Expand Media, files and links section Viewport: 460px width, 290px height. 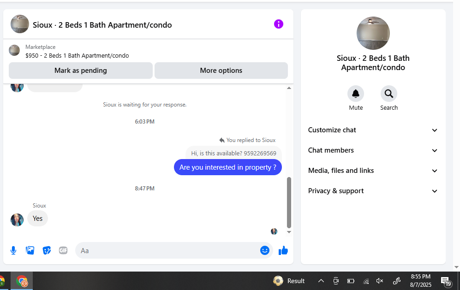373,171
